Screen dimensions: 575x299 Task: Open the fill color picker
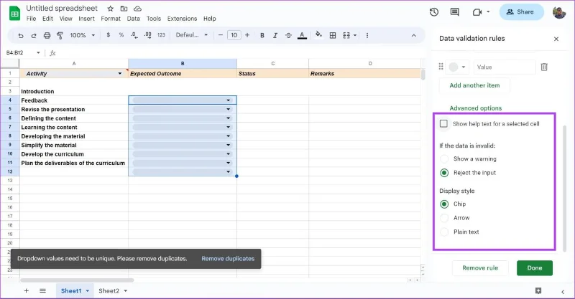(x=318, y=34)
